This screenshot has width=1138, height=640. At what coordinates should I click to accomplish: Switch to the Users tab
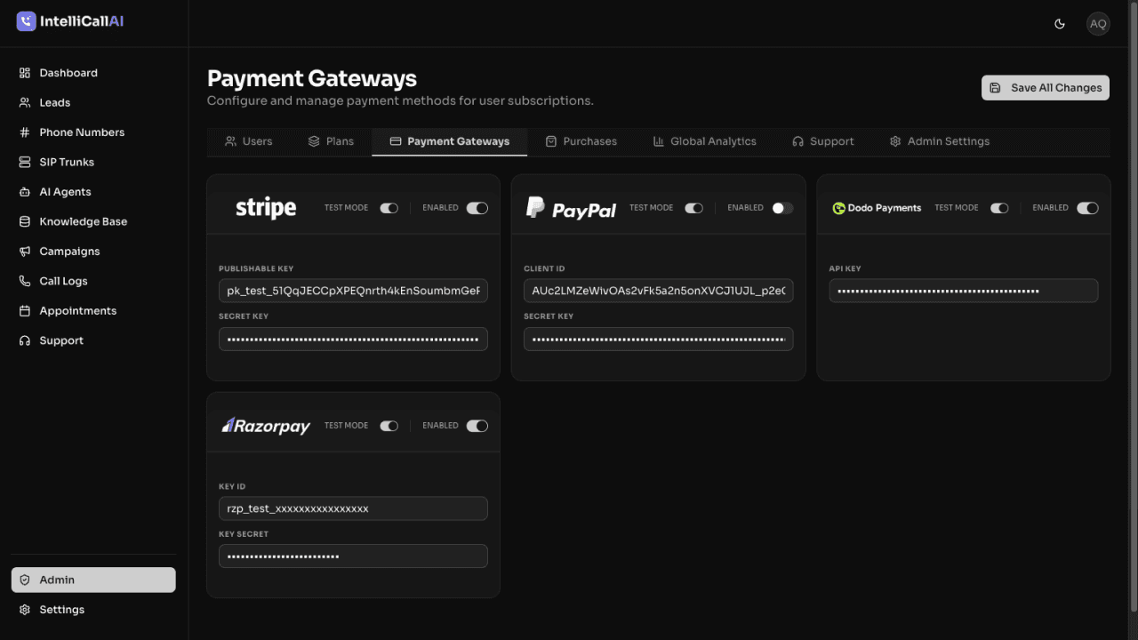(249, 141)
